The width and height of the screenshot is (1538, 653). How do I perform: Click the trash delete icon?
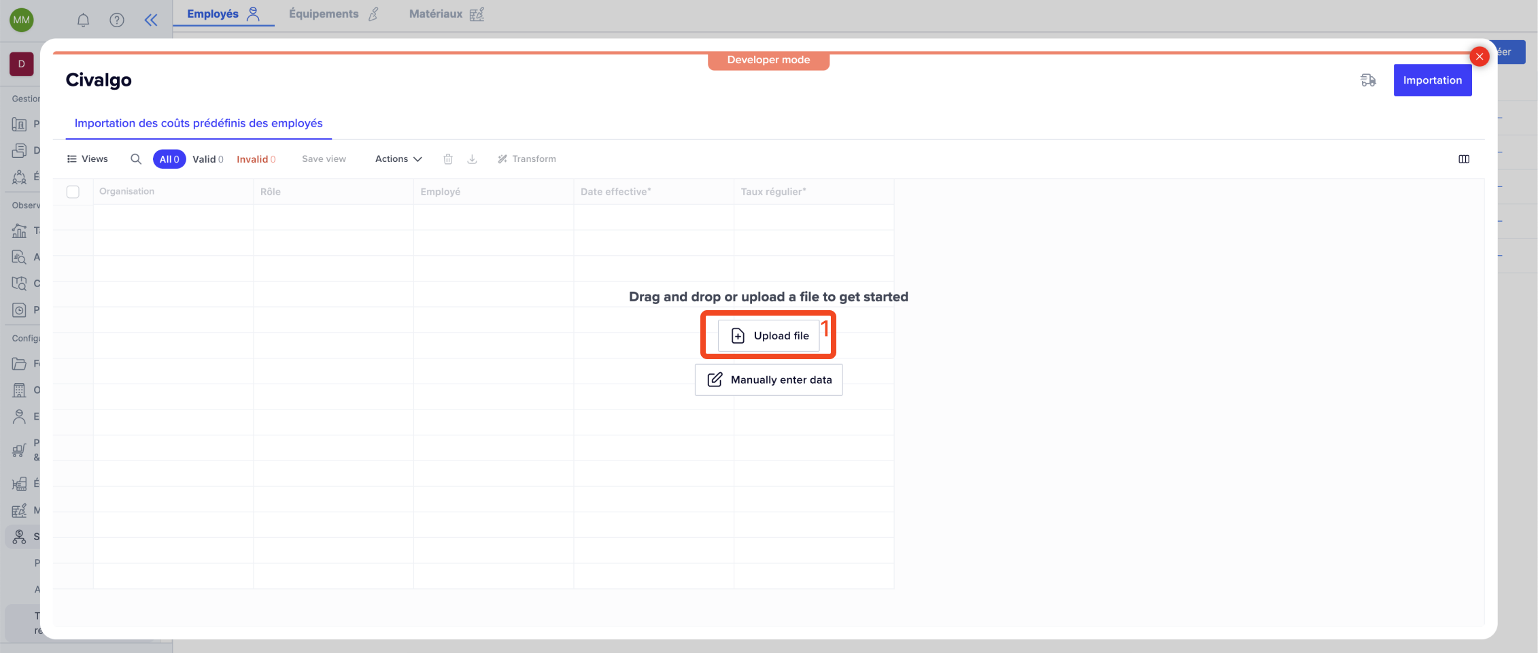pos(448,159)
